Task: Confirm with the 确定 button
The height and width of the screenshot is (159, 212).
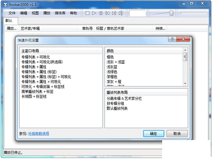Action: pyautogui.click(x=154, y=134)
